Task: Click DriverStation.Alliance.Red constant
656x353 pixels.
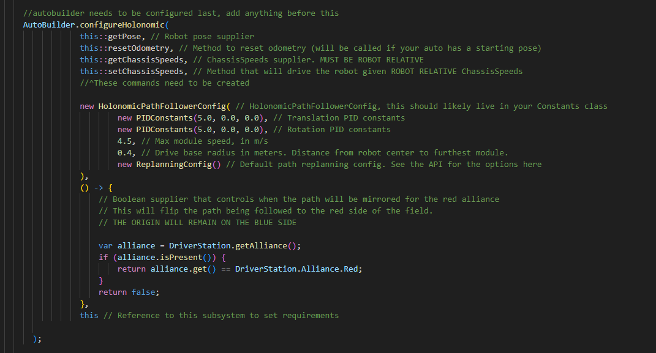Action: (296, 269)
